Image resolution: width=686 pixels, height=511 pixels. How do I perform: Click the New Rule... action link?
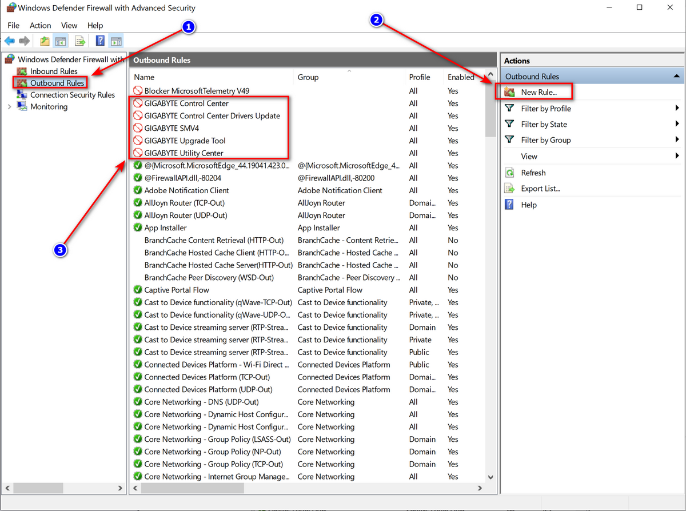(539, 92)
